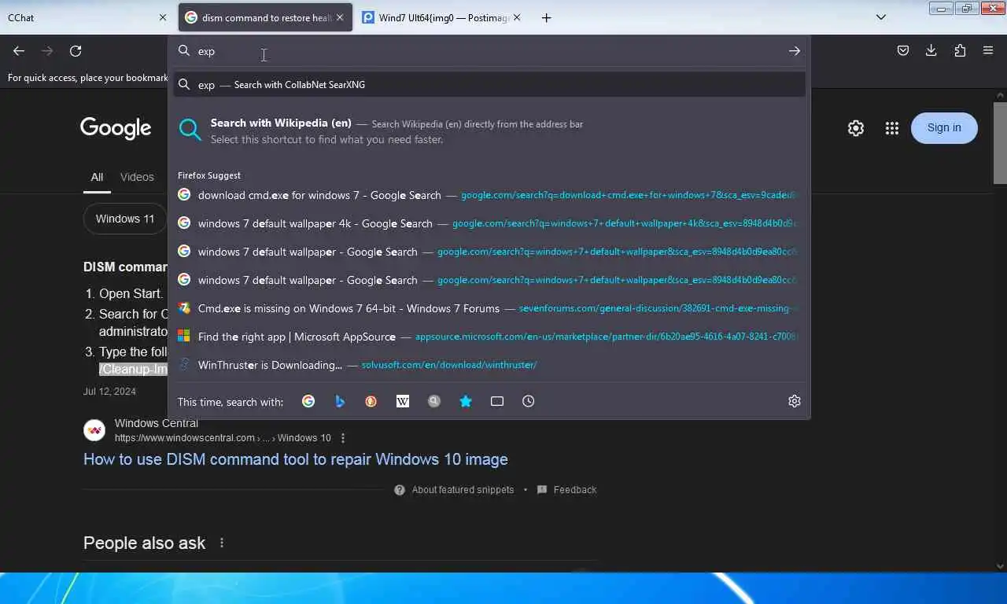Open the Pocket save icon

pos(903,51)
